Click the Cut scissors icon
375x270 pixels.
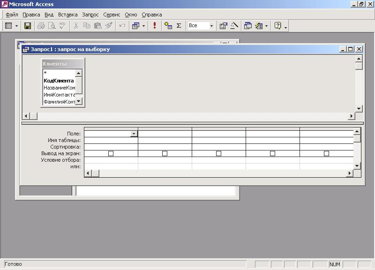point(76,26)
